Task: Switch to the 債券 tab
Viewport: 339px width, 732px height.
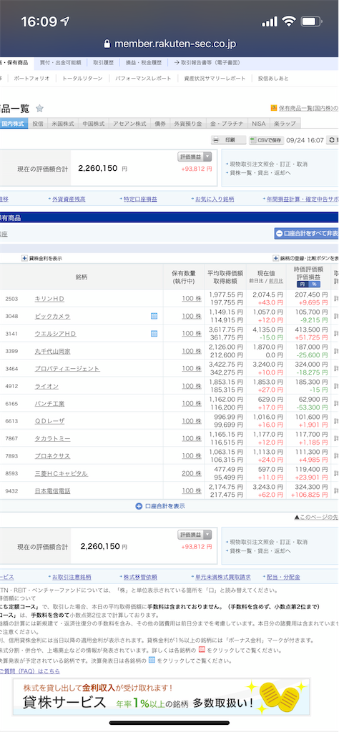Action: (x=160, y=124)
